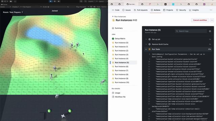Open the Unity account menu icon
This screenshot has width=216, height=121.
(x=4, y=1)
